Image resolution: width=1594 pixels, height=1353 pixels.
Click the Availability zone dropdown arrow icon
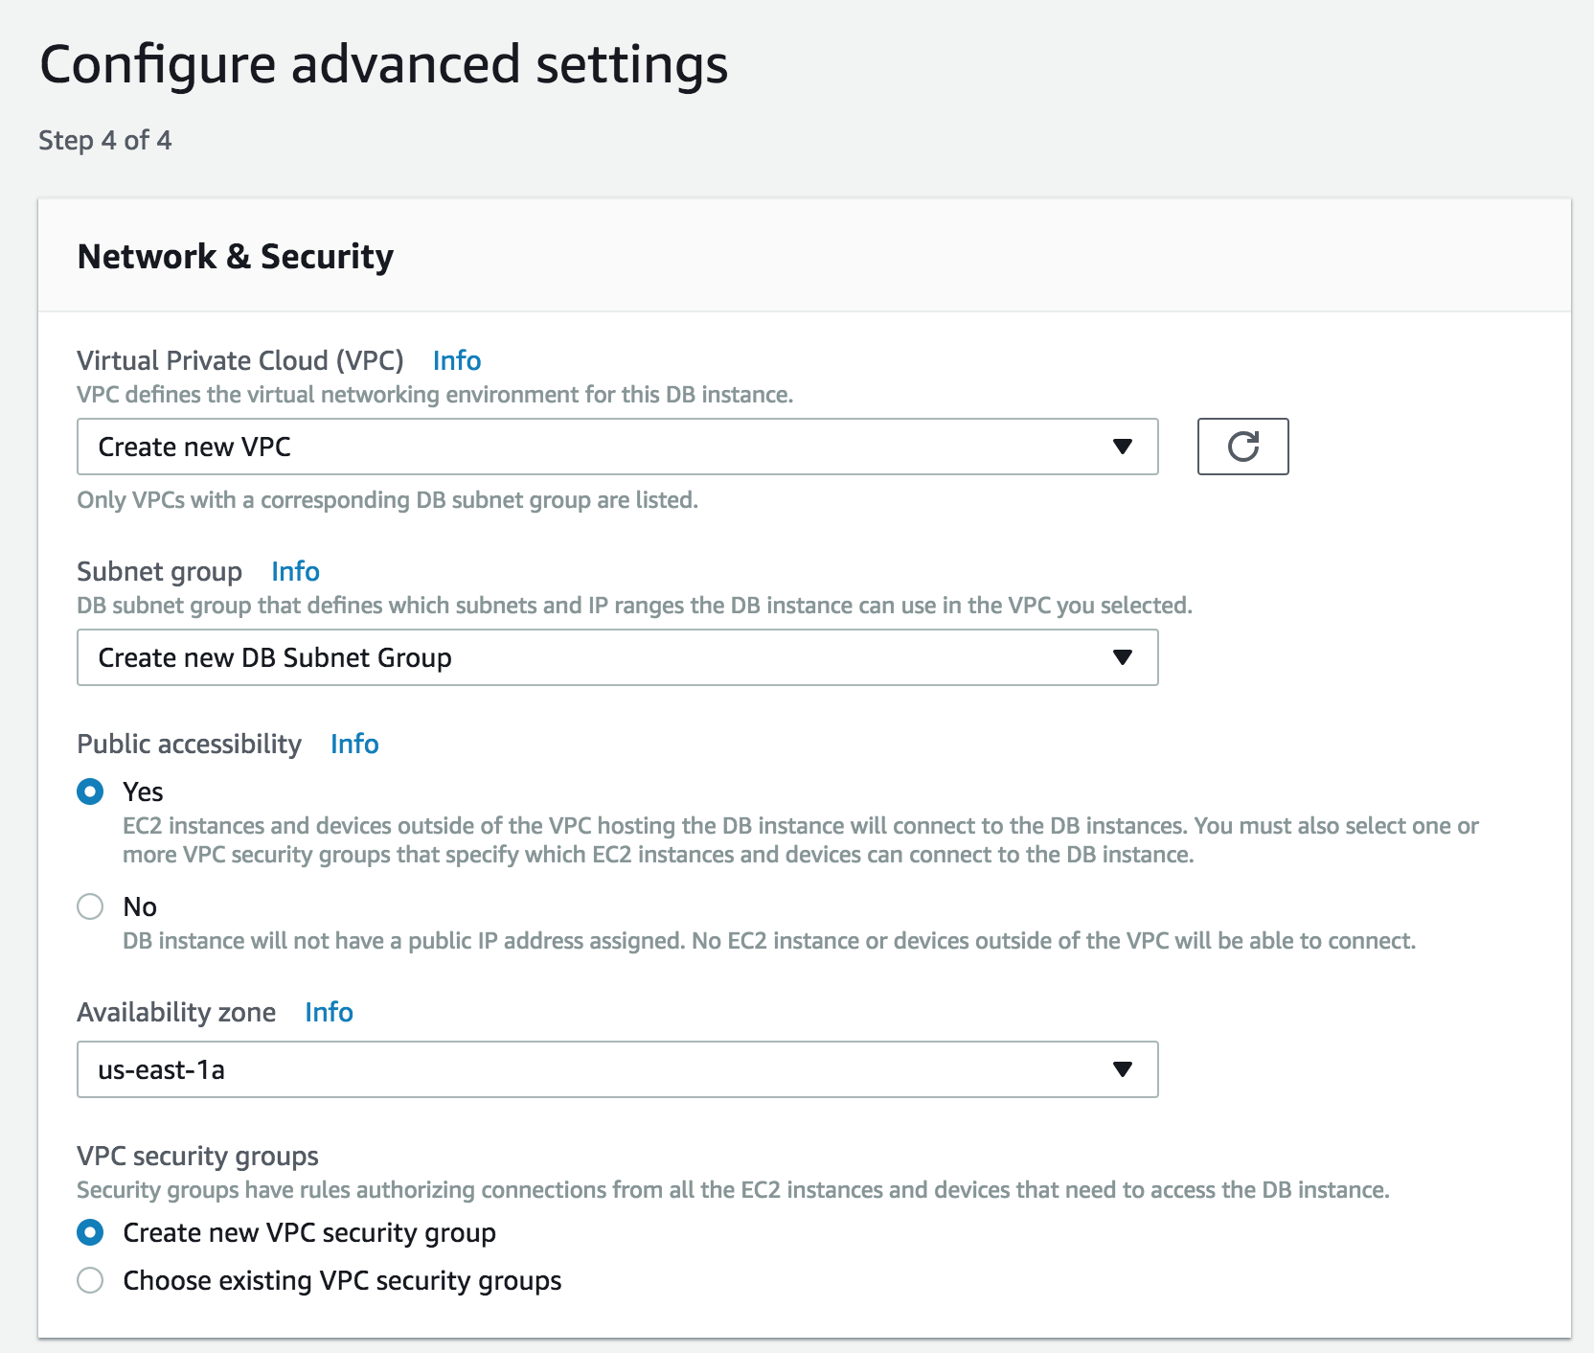coord(1123,1069)
